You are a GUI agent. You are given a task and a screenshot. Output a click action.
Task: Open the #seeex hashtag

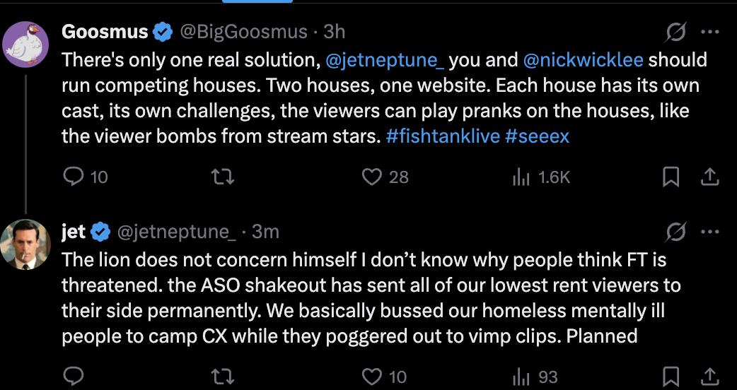[x=538, y=136]
